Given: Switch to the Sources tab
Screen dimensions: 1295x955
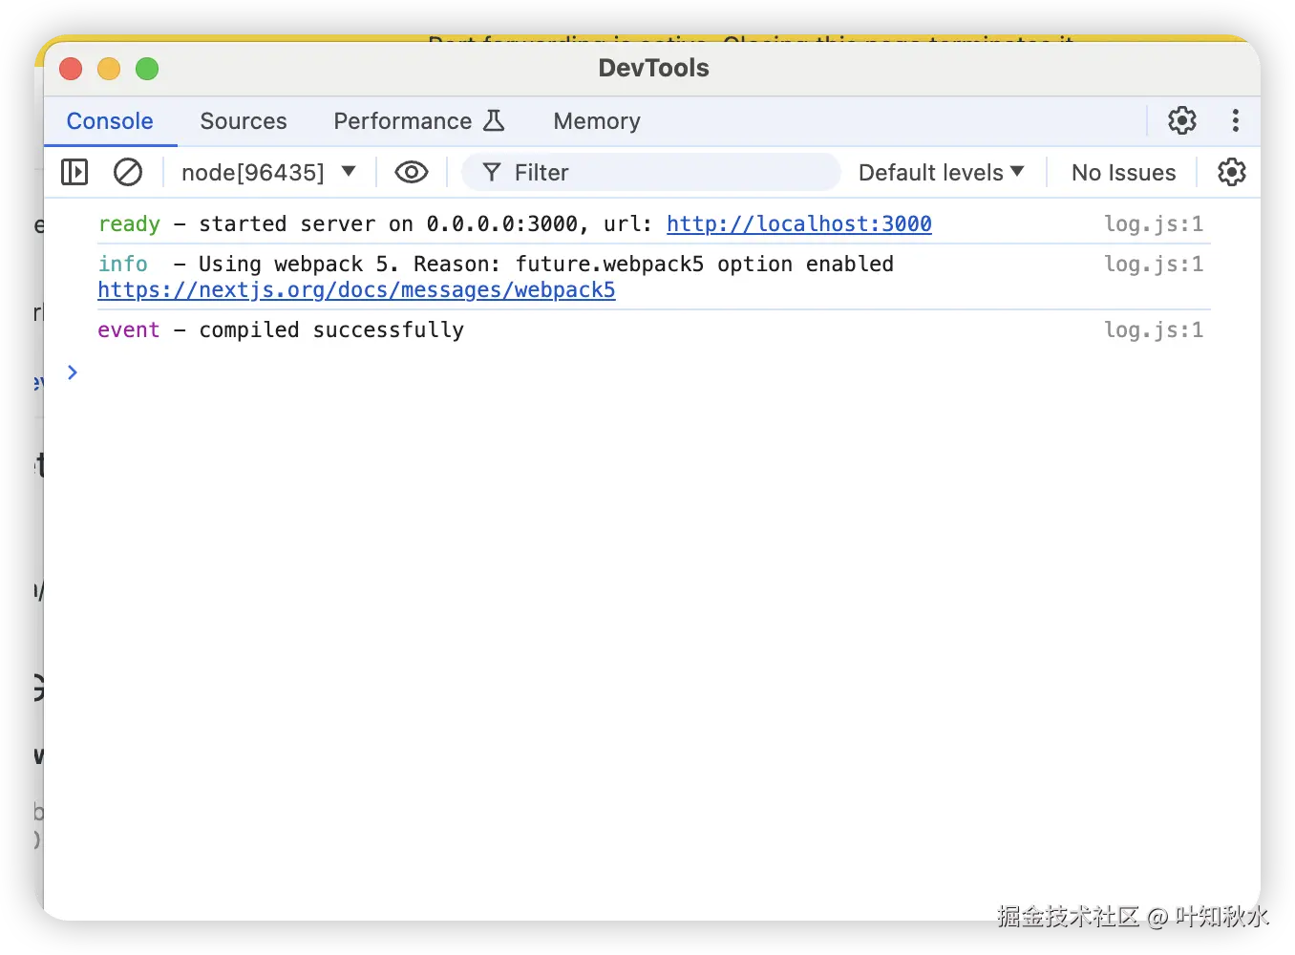Looking at the screenshot, I should click(244, 121).
